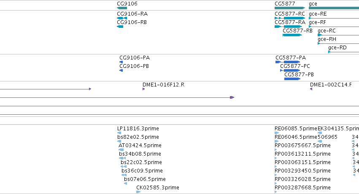Click the CG9106 gene arrow glyph

point(122,8)
